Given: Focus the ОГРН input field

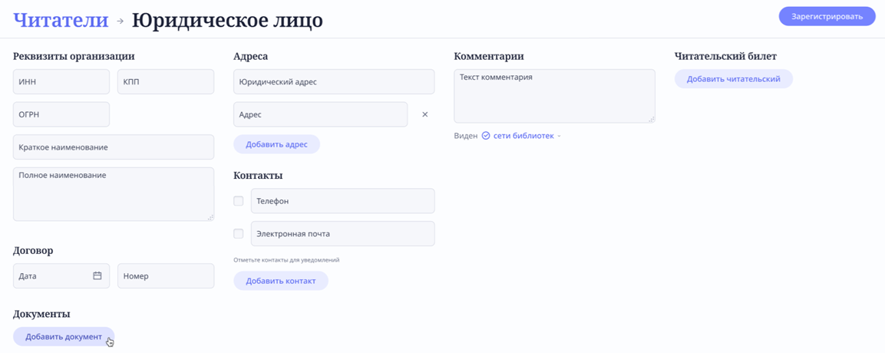Looking at the screenshot, I should click(x=61, y=114).
